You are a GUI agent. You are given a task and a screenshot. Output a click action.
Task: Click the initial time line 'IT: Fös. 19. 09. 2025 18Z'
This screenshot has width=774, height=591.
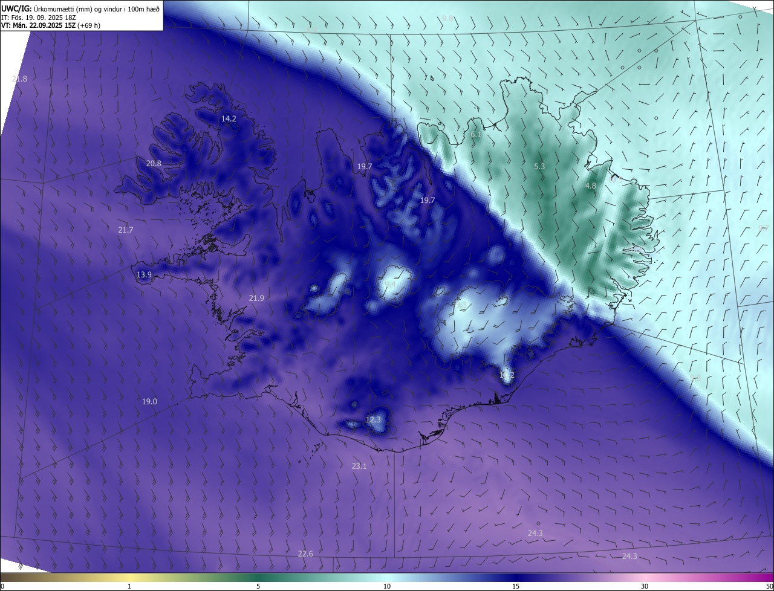pyautogui.click(x=39, y=18)
